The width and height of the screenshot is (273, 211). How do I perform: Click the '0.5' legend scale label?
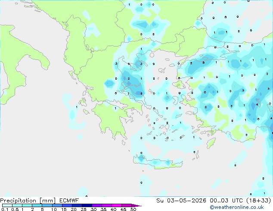coord(15,209)
